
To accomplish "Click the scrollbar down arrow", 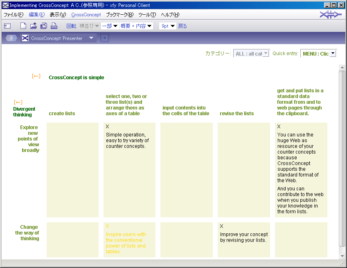I will click(342, 256).
